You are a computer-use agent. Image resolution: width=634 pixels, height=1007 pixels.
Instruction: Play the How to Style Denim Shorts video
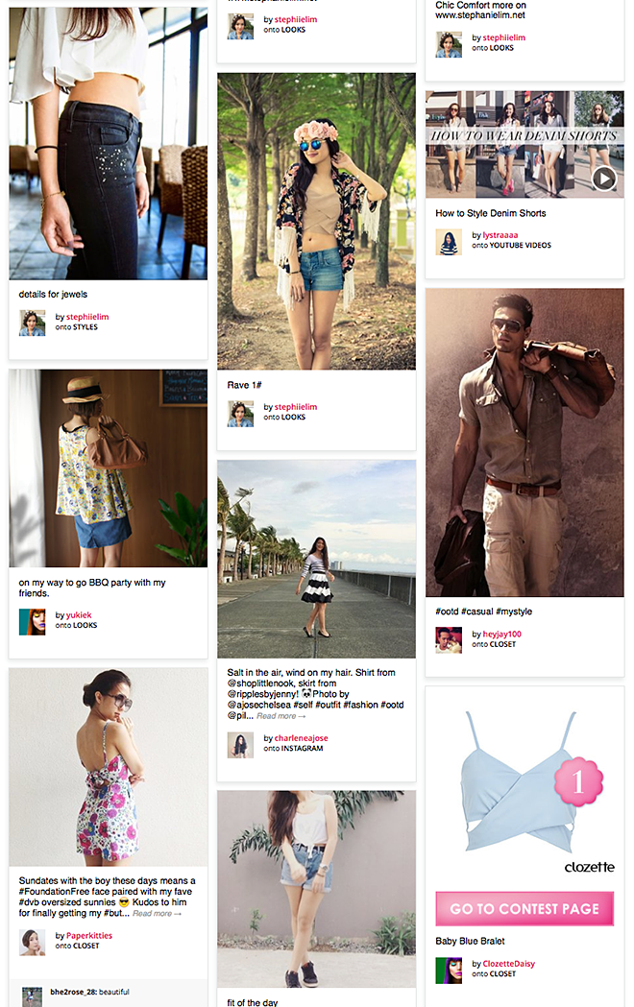coord(604,179)
